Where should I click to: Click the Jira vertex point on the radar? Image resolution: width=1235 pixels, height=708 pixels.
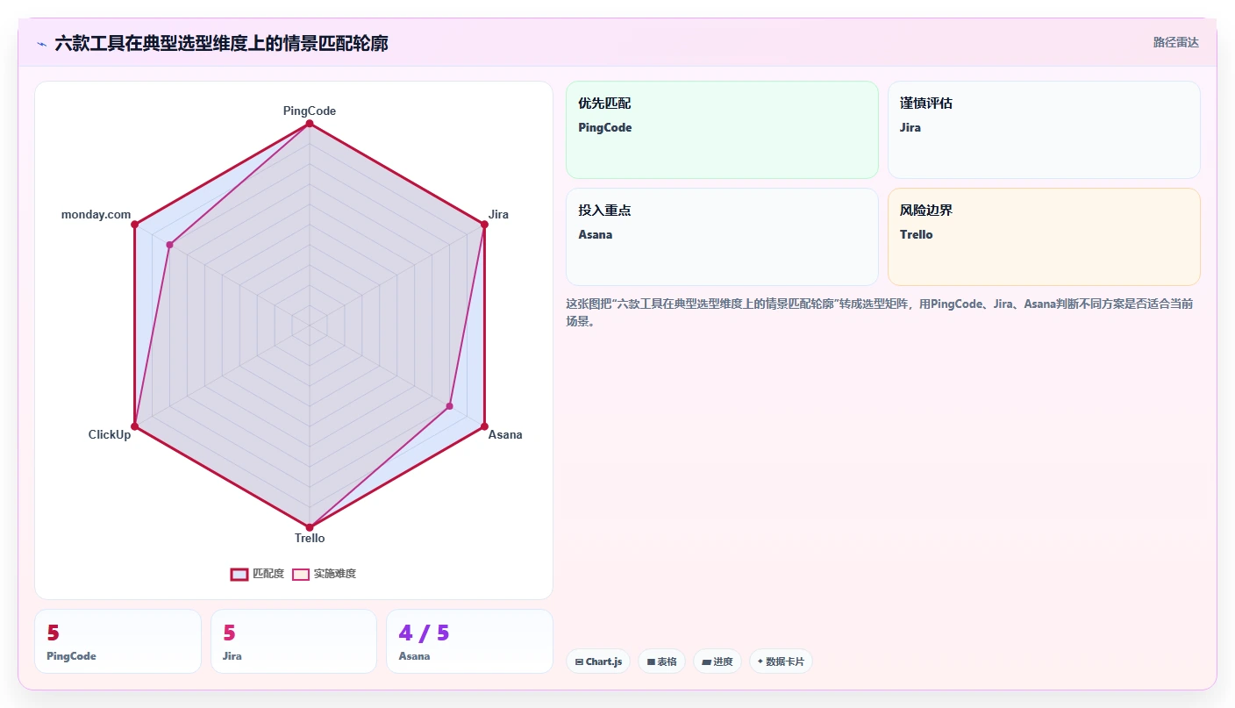pyautogui.click(x=484, y=225)
